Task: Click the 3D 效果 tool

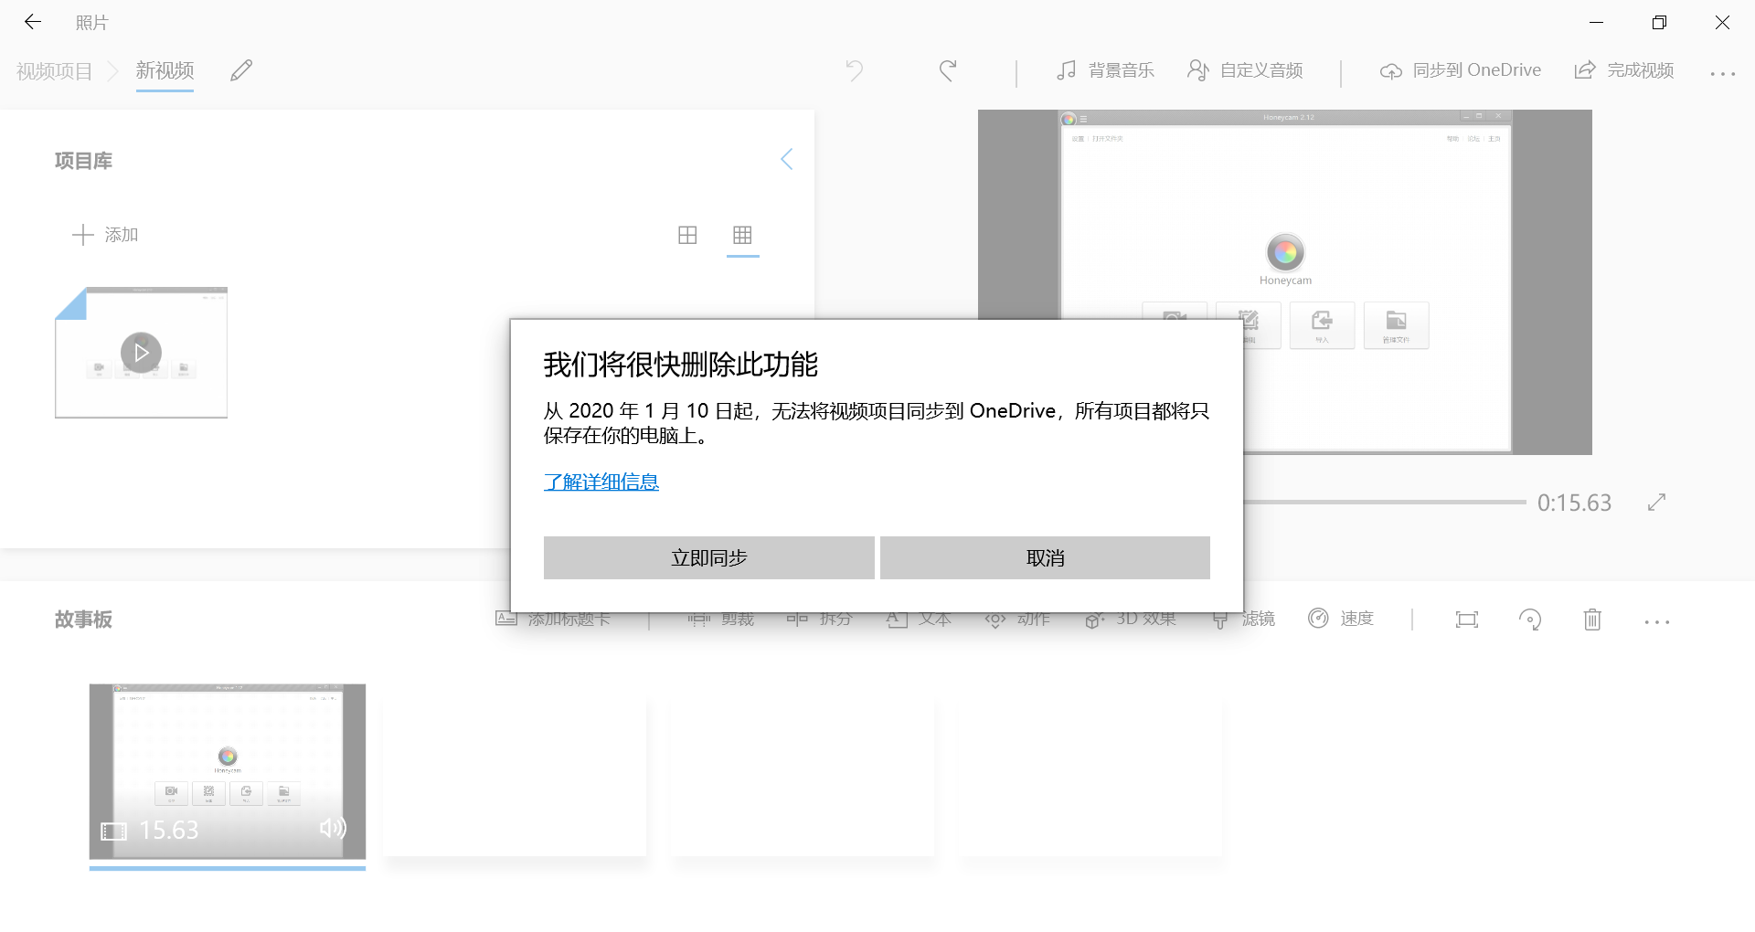Action: [x=1131, y=619]
